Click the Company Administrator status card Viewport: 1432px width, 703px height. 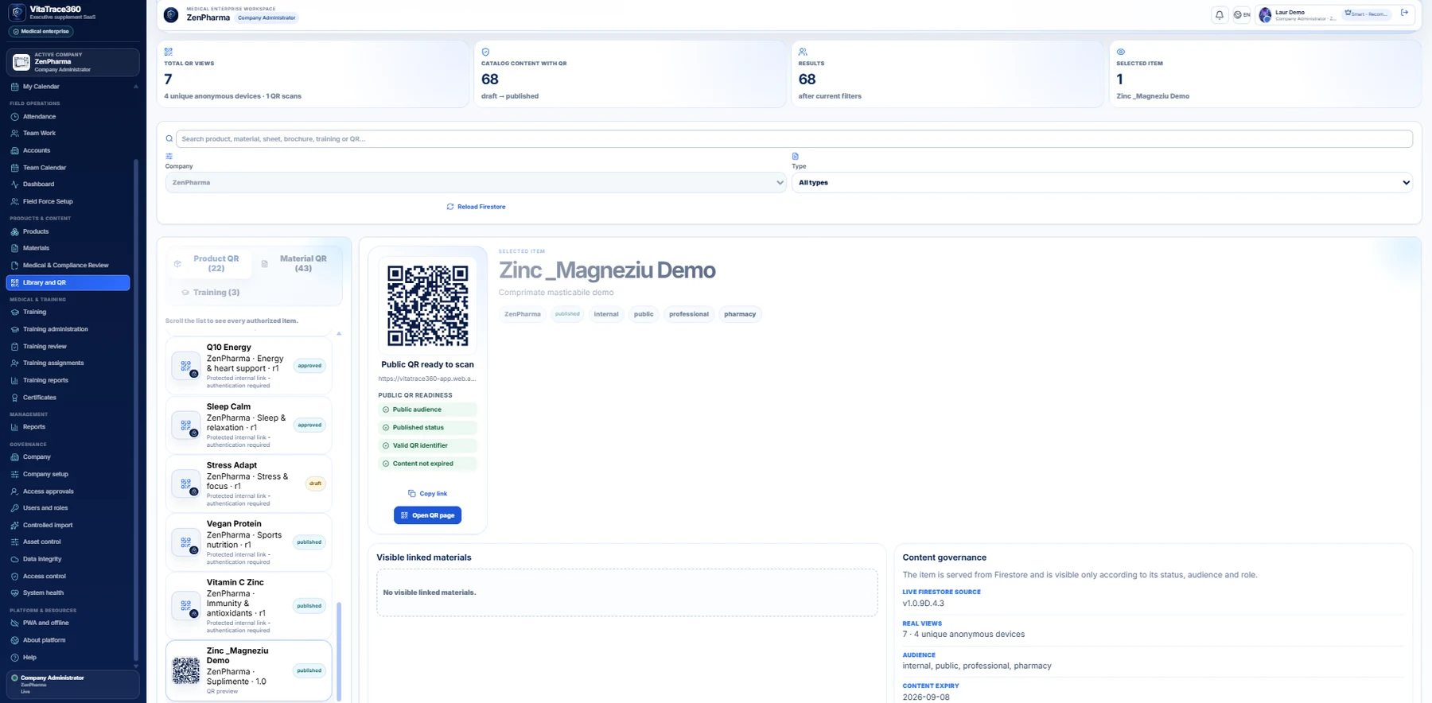pyautogui.click(x=72, y=684)
